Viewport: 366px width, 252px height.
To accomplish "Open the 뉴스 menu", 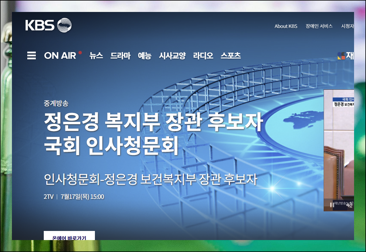I will pyautogui.click(x=96, y=55).
